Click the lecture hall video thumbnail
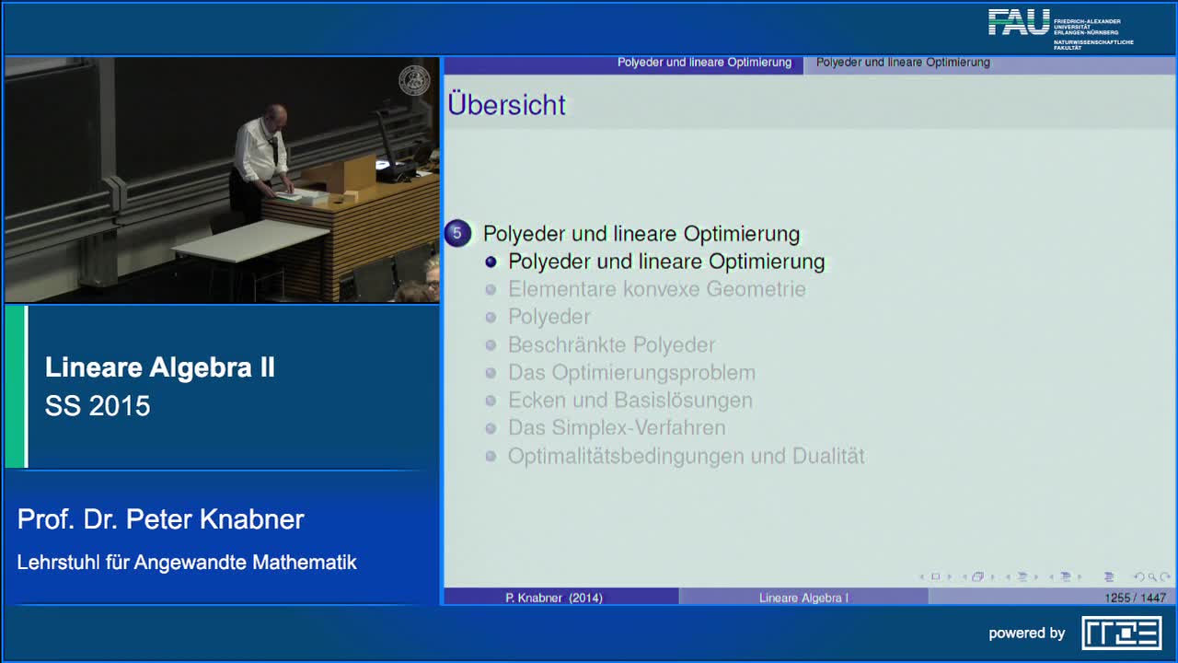This screenshot has width=1178, height=663. (x=221, y=180)
